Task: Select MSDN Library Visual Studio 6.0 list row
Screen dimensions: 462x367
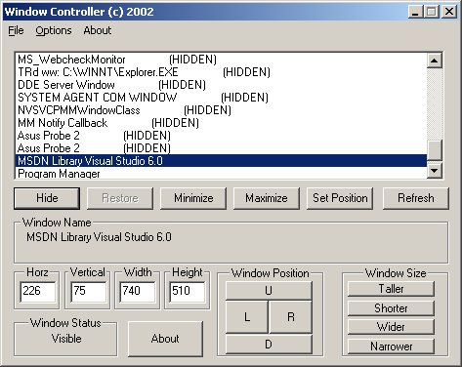Action: 221,161
